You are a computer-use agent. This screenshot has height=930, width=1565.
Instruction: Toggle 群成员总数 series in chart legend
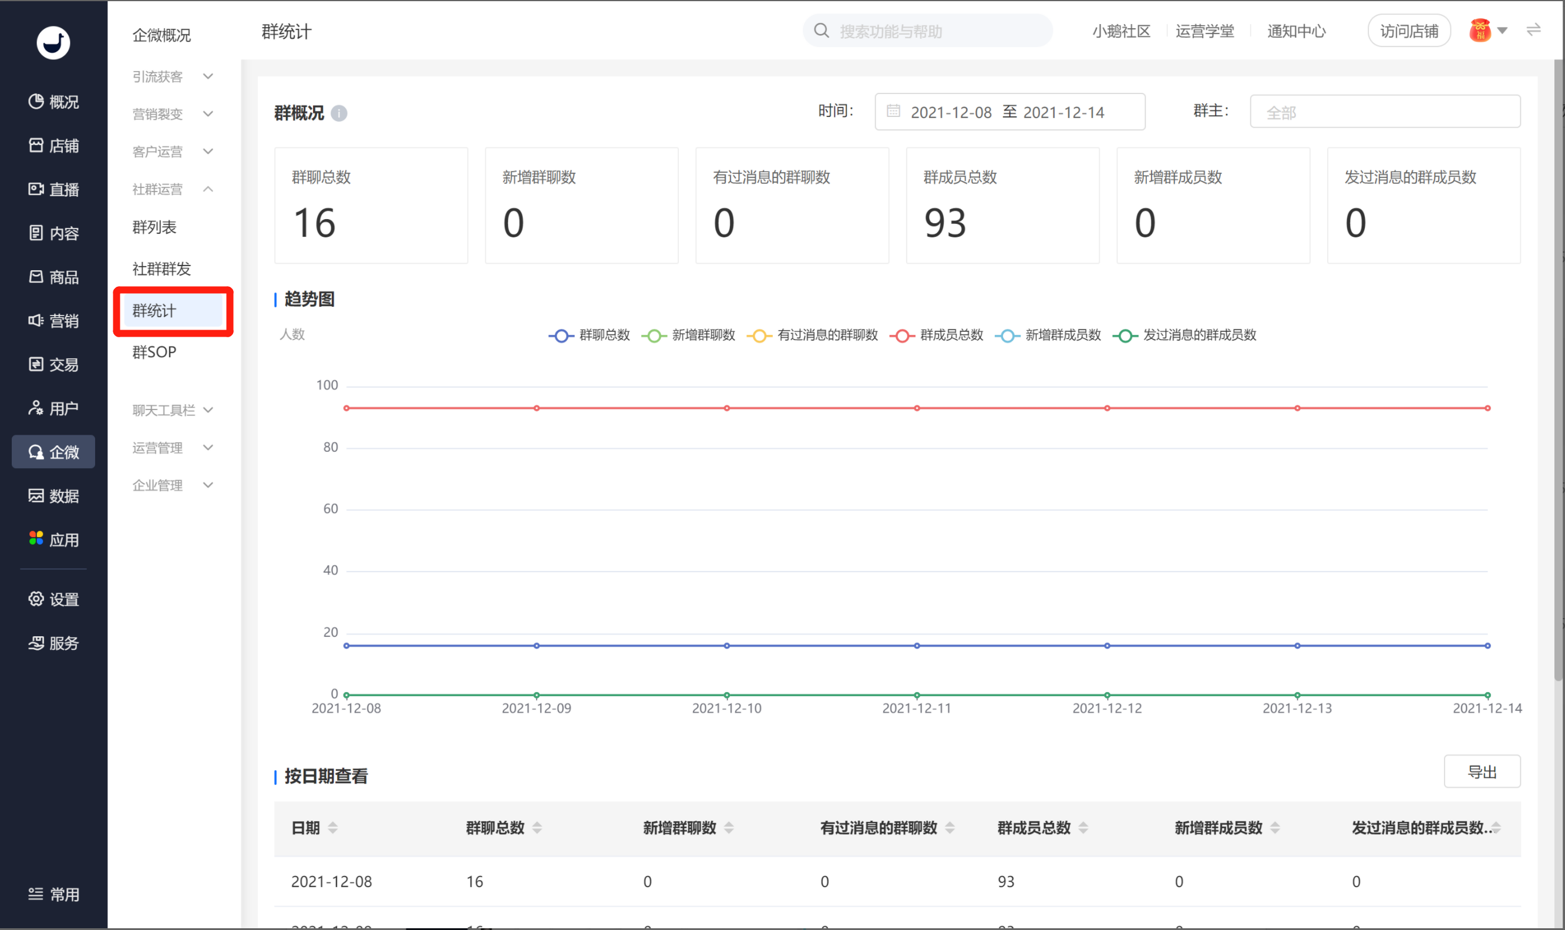coord(936,335)
